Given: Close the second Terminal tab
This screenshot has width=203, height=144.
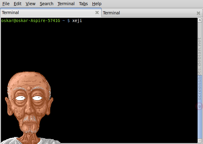Looking at the screenshot, I should point(198,13).
